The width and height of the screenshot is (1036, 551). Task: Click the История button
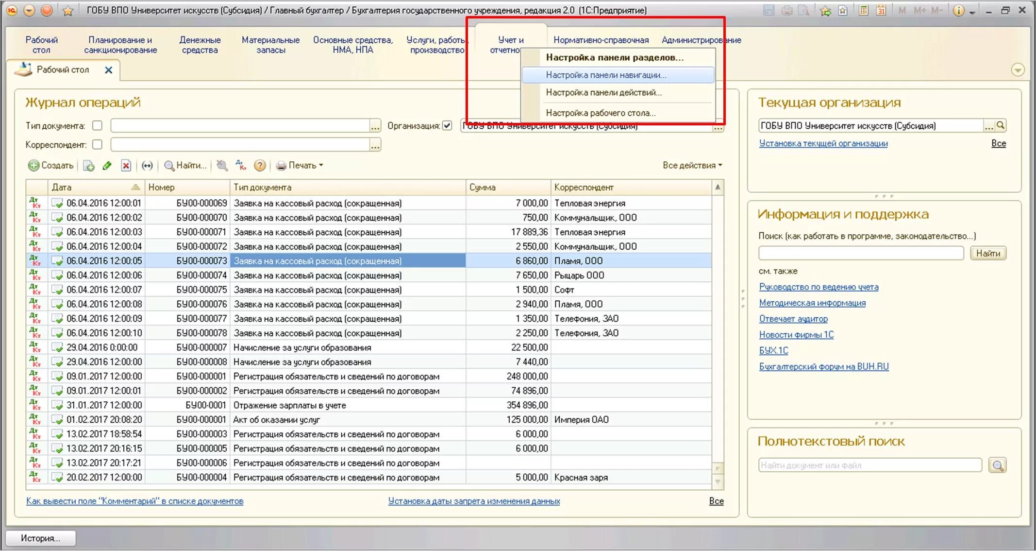(x=40, y=538)
